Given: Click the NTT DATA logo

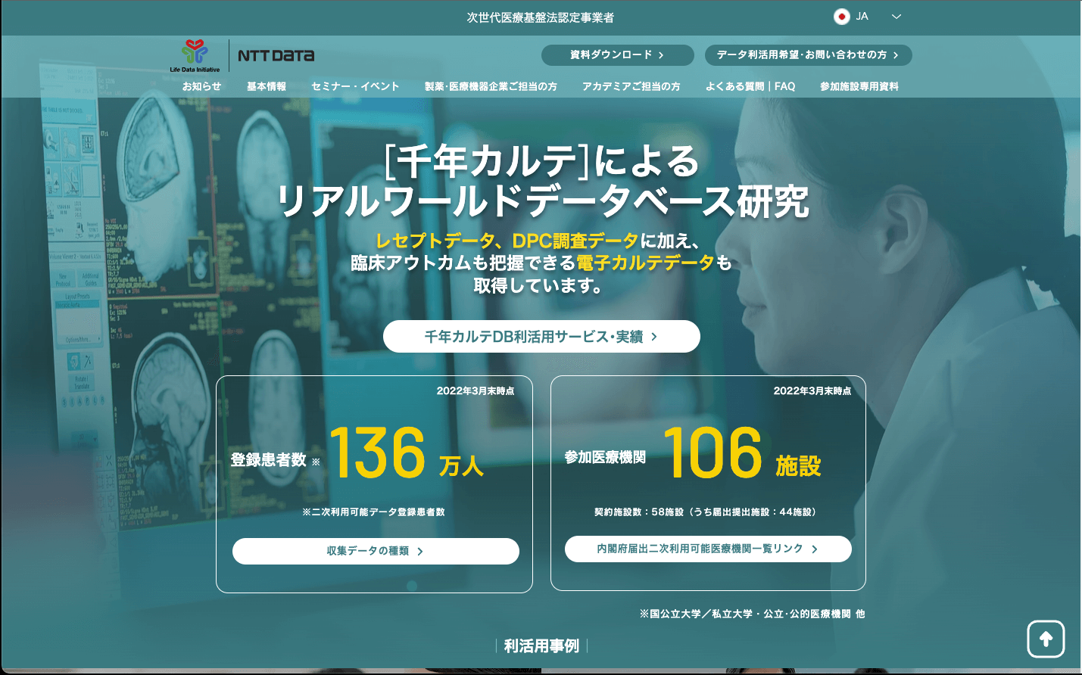Looking at the screenshot, I should coord(276,55).
